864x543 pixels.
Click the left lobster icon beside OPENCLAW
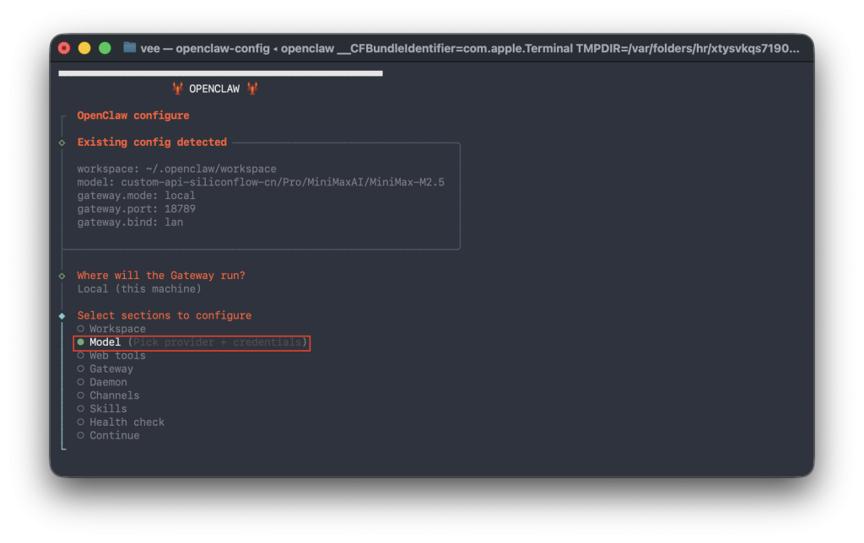point(177,89)
